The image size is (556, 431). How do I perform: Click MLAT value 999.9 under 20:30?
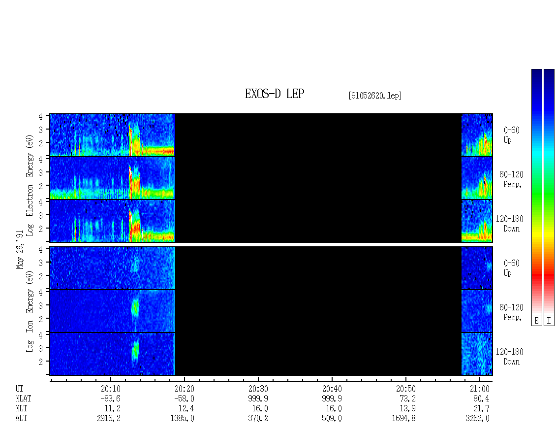258,398
